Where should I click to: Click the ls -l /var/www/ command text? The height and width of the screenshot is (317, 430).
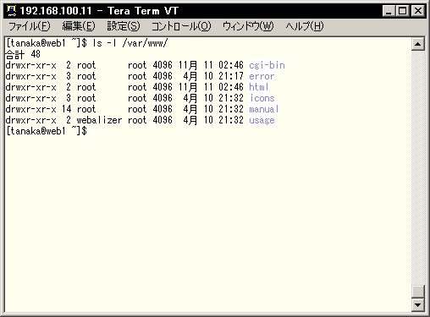(x=130, y=43)
